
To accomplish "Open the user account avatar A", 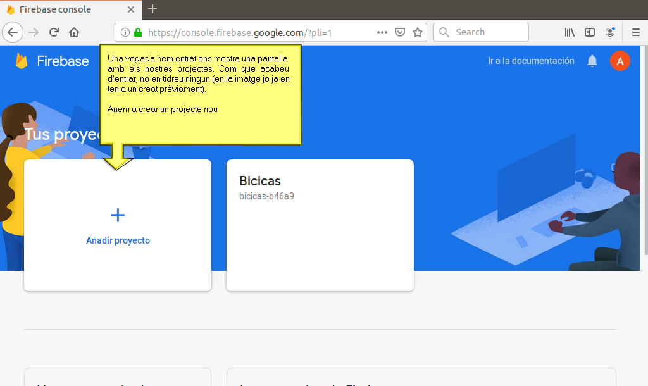I will pos(620,61).
